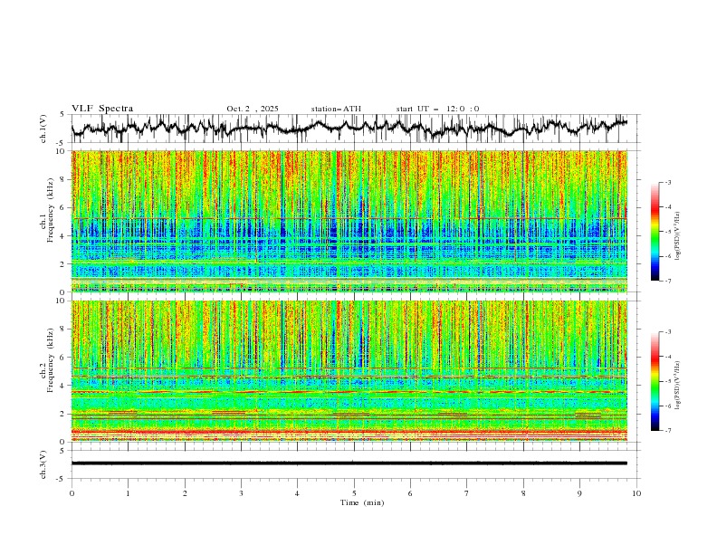This screenshot has width=717, height=554.
Task: Select the log(PSD) label beside ch.1 color bar
Action: point(677,236)
